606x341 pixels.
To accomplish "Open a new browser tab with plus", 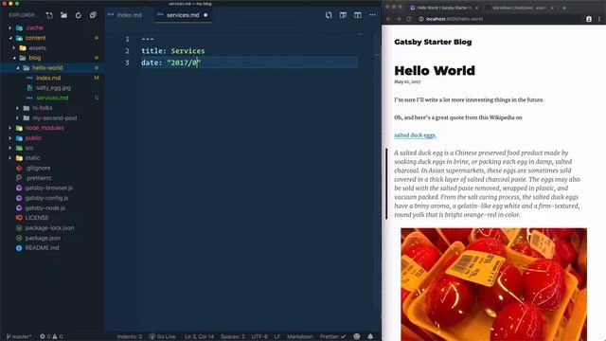I will click(564, 8).
